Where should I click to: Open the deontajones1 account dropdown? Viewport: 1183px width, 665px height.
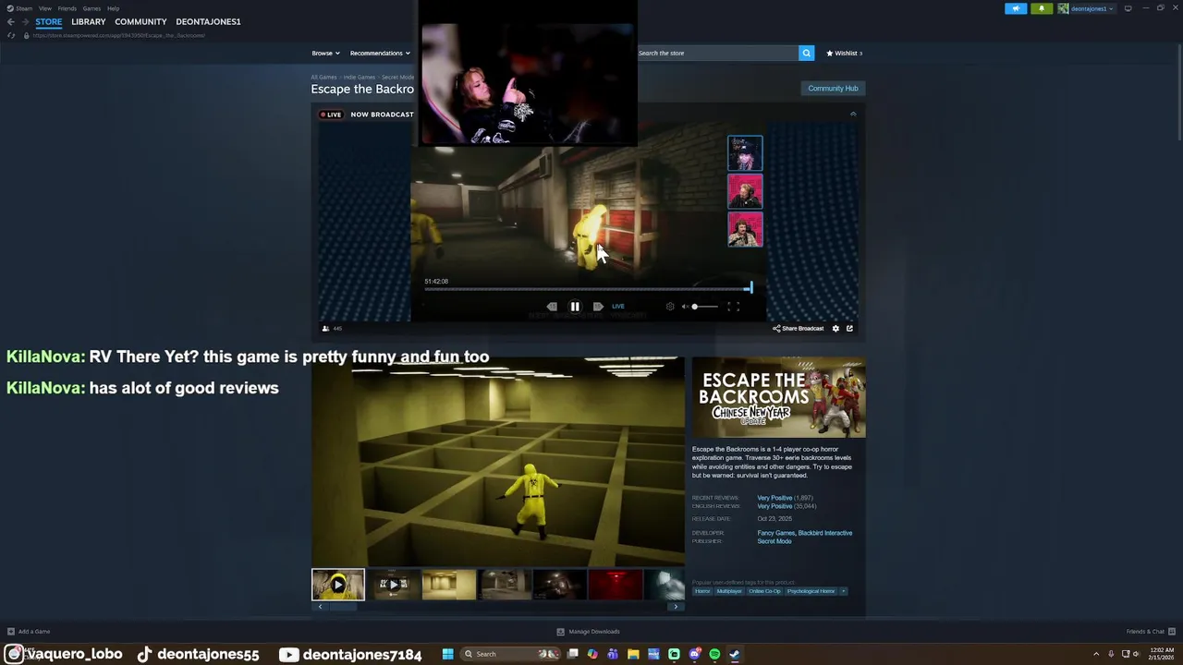click(x=1086, y=8)
